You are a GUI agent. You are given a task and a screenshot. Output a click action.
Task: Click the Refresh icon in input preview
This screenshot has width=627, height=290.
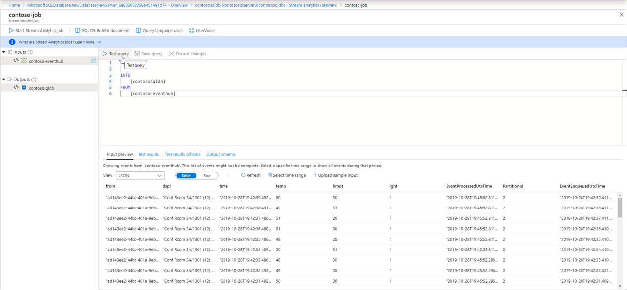coord(243,175)
